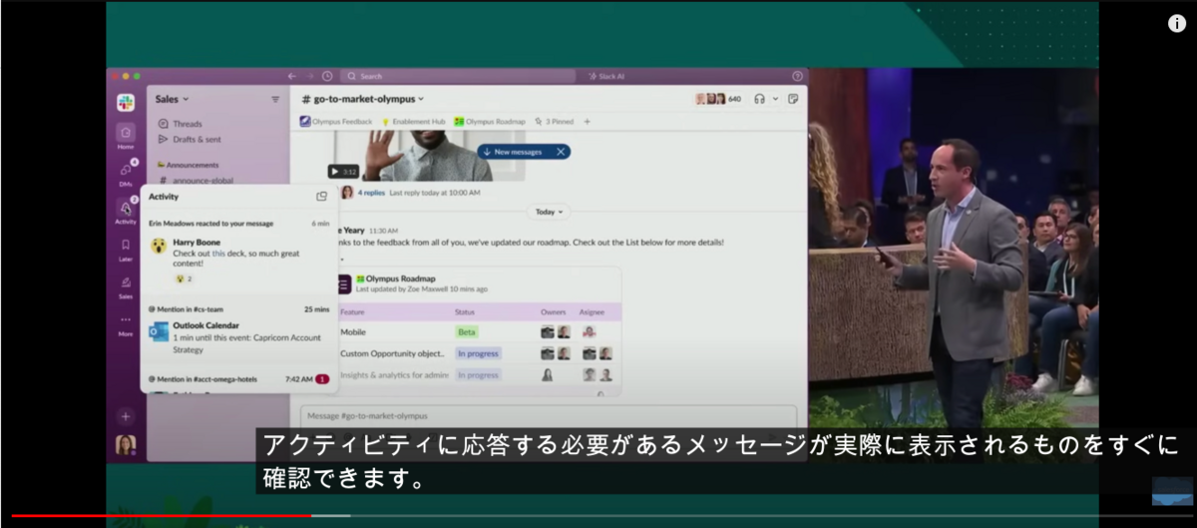Image resolution: width=1197 pixels, height=528 pixels.
Task: Open the 4 replies thread
Action: (371, 192)
